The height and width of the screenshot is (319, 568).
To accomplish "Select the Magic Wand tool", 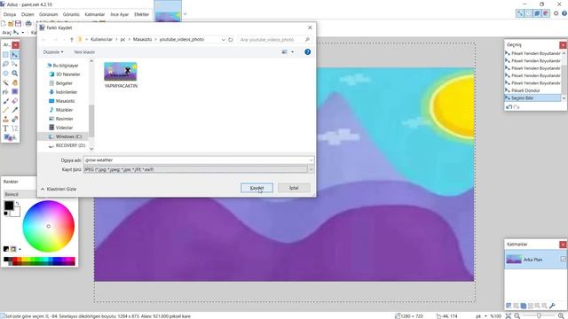I will click(x=5, y=82).
